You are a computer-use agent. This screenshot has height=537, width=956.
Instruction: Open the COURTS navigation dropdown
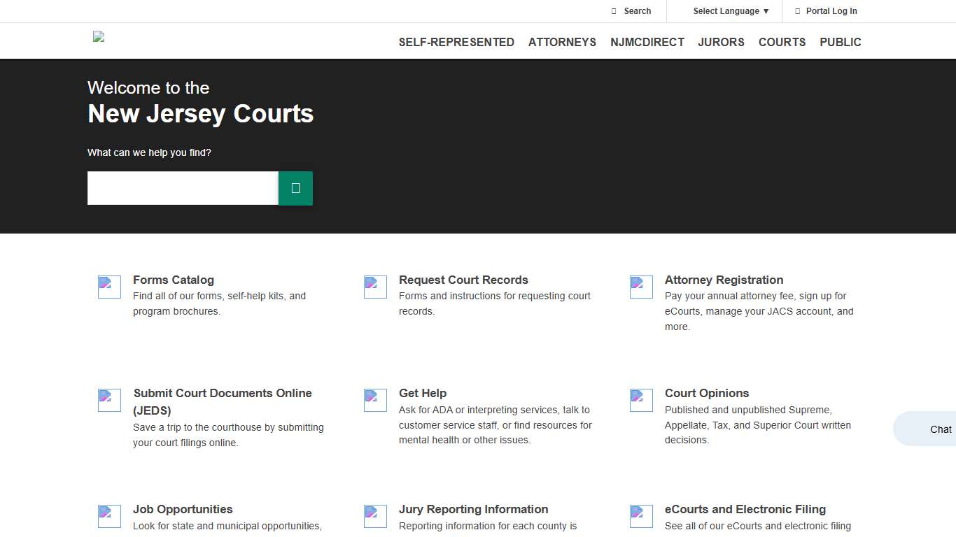click(x=782, y=42)
